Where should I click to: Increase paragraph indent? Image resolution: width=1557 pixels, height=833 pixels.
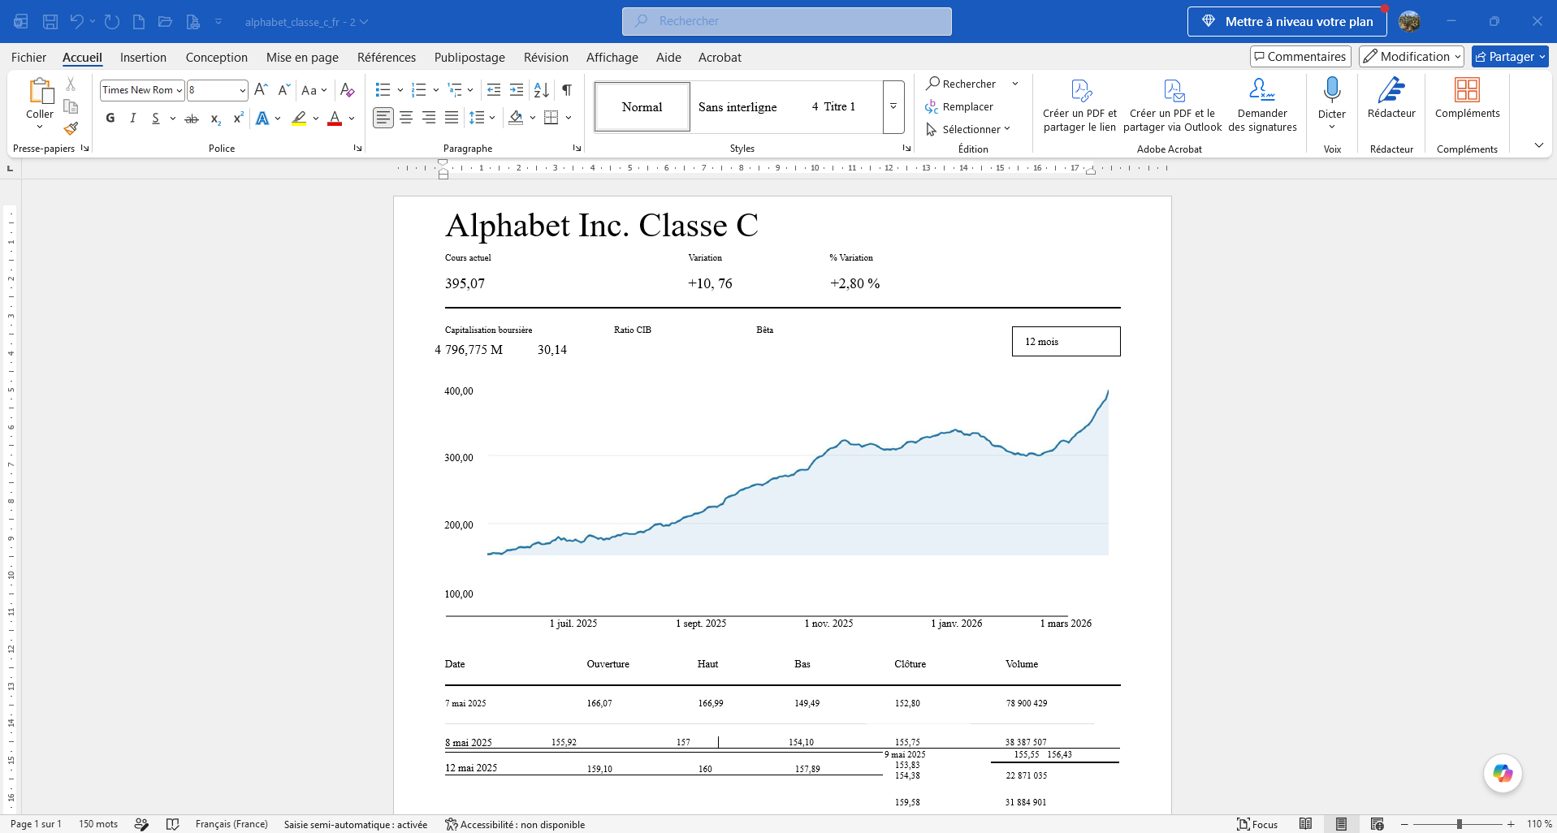point(516,90)
